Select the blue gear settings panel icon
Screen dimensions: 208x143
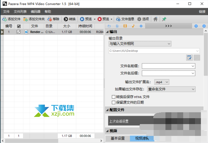click(141, 26)
